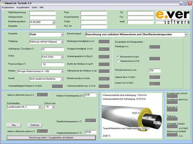Open the Daten menu
This screenshot has height=144, width=193.
tap(35, 7)
